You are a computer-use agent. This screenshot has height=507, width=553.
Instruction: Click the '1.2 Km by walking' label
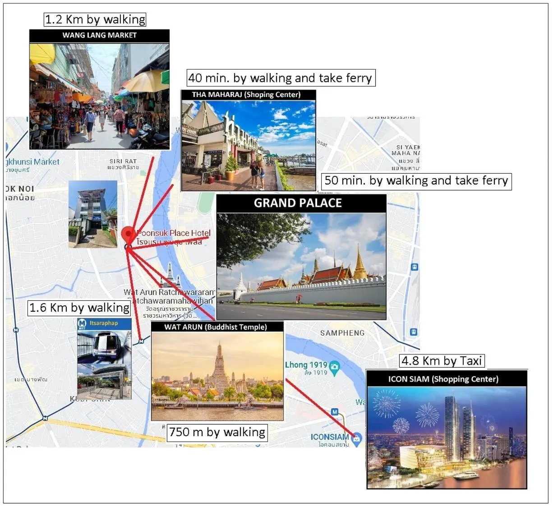click(95, 19)
